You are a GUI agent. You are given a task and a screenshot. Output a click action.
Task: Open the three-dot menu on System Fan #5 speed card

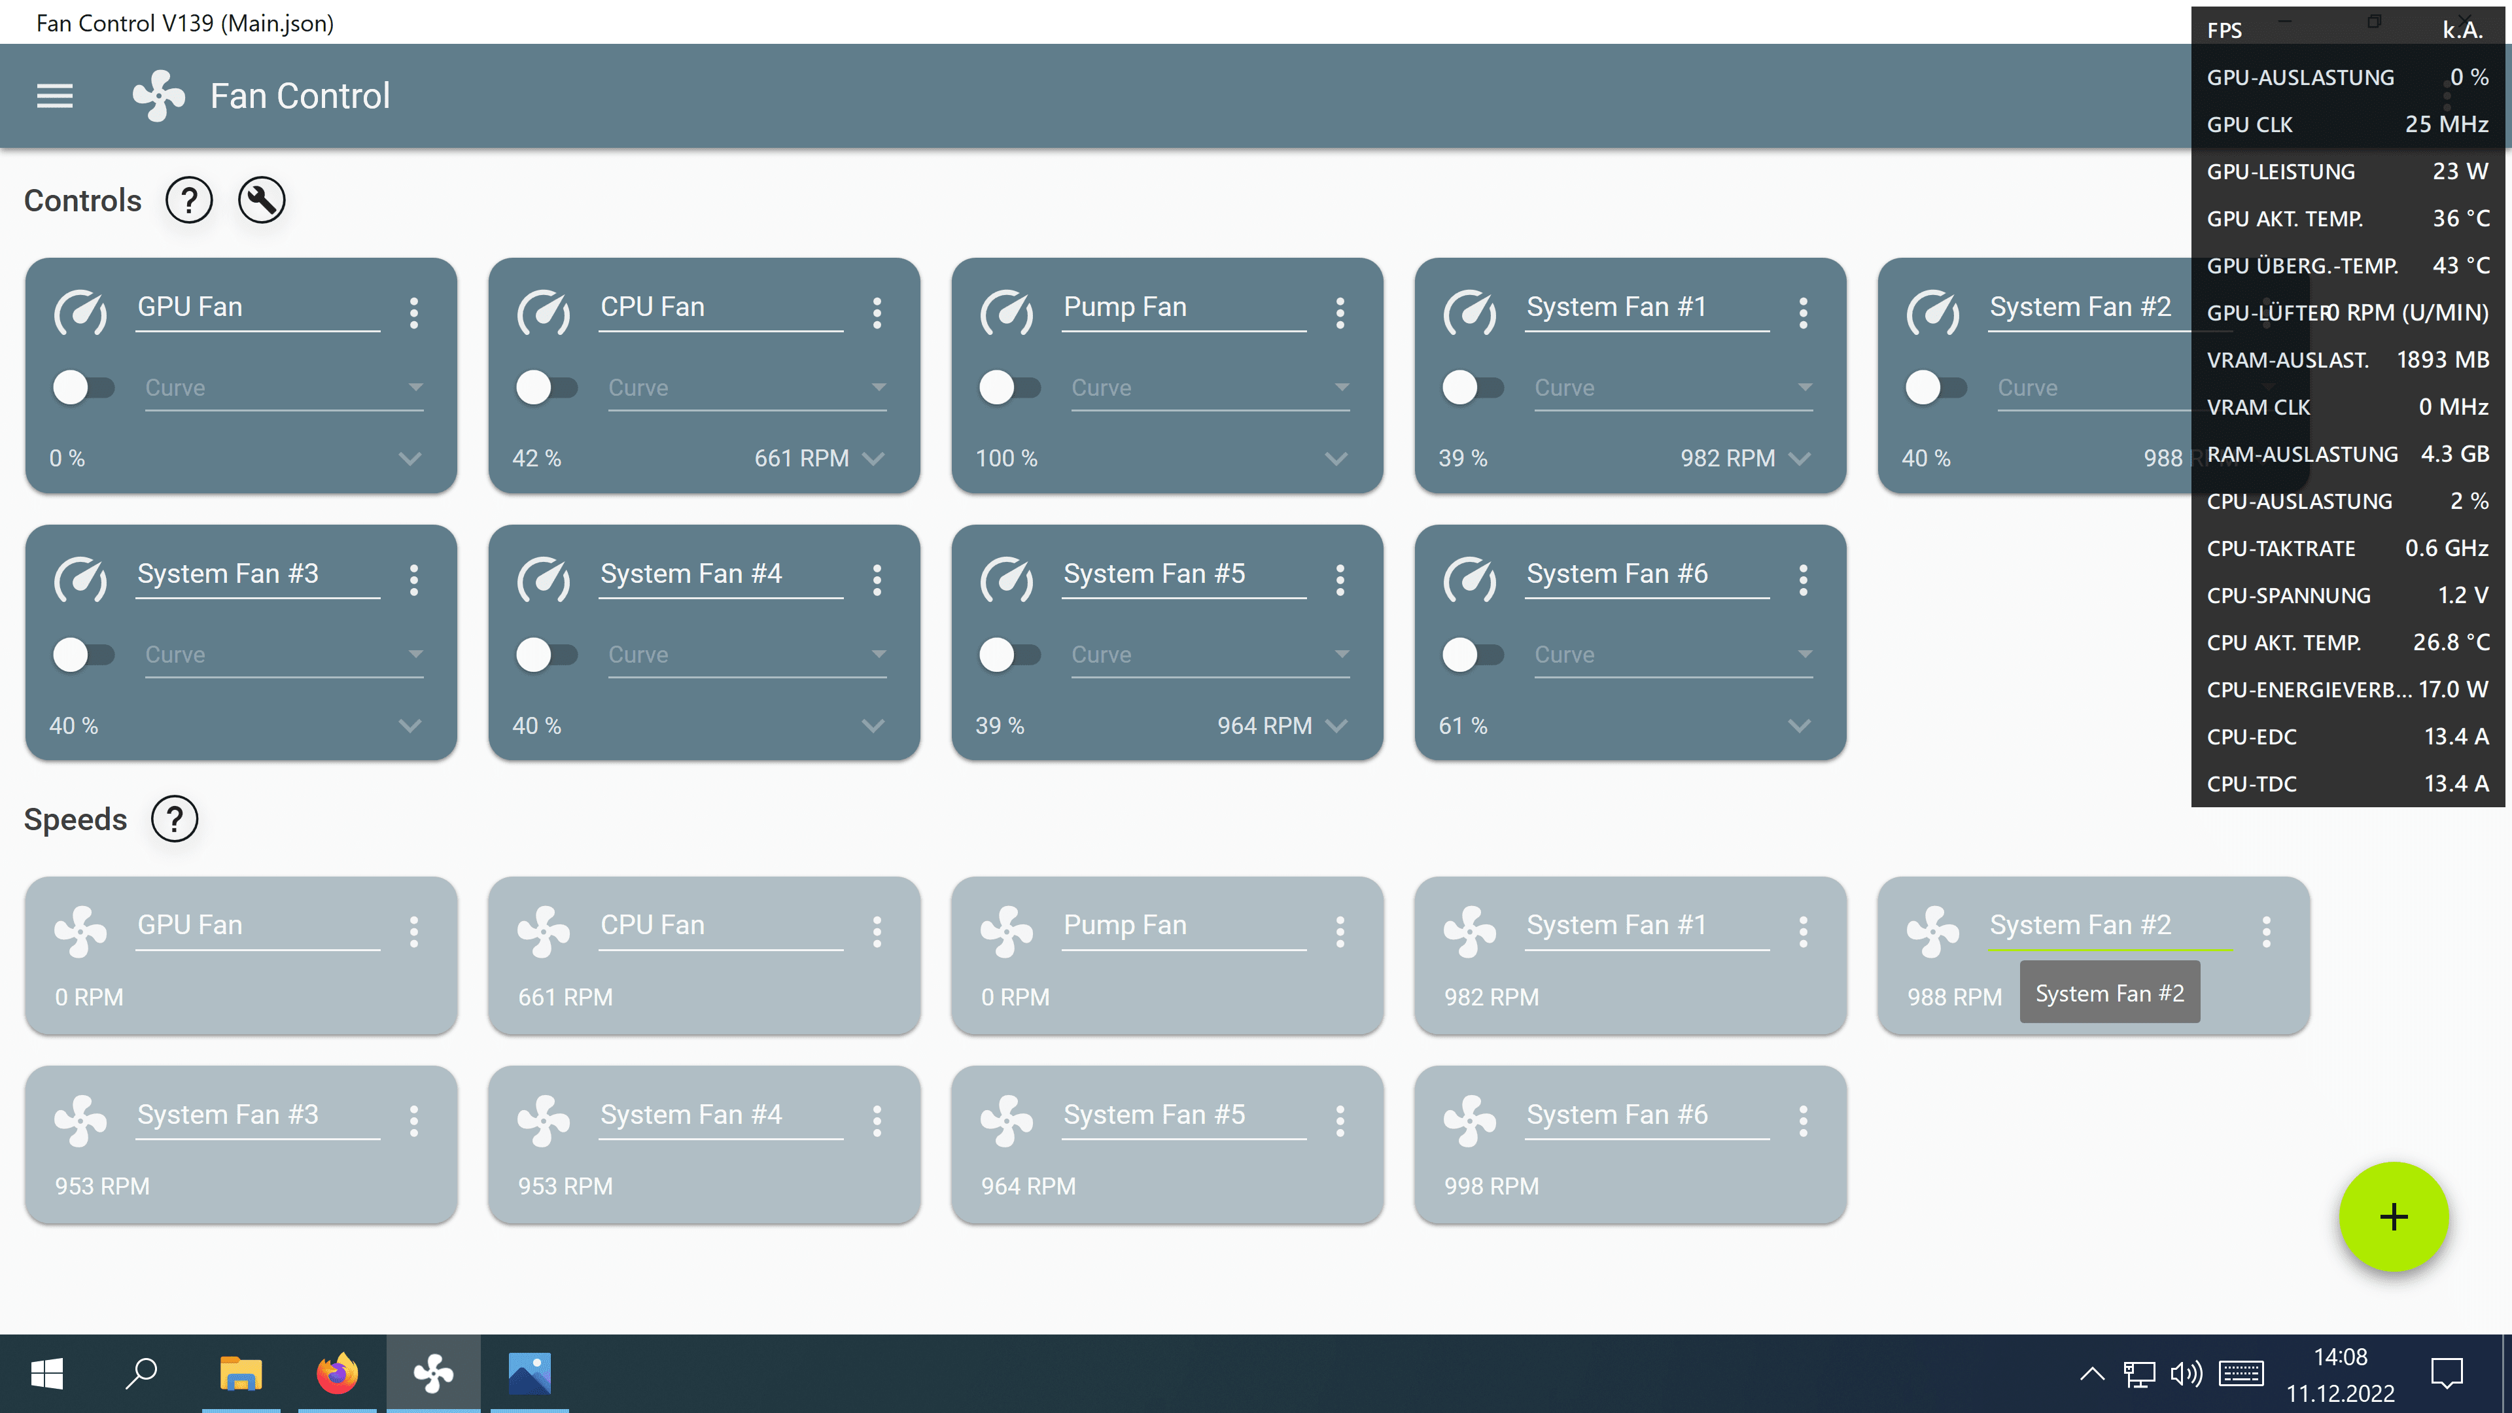1340,1121
